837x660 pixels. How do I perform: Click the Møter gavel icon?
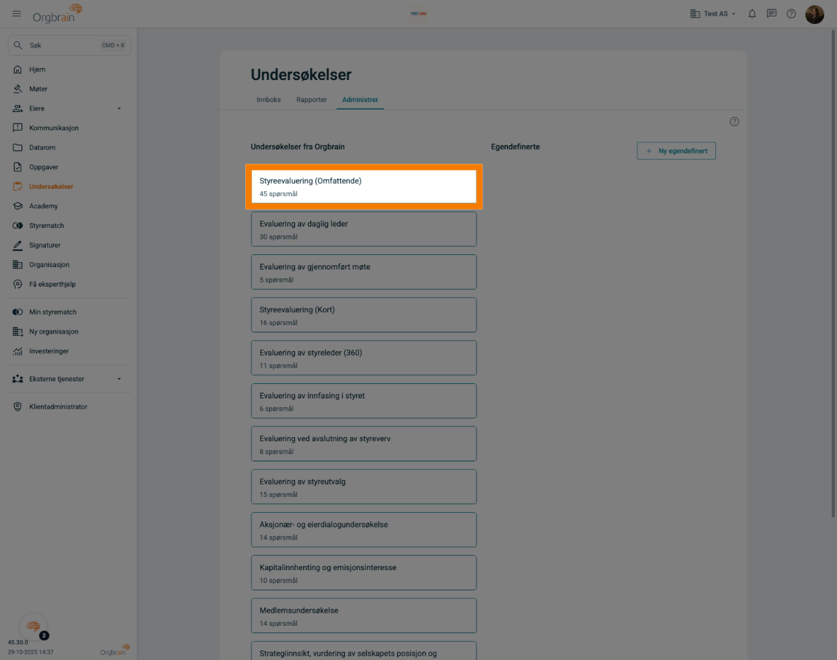(18, 89)
